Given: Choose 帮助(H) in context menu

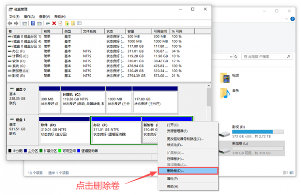Looking at the screenshot, I should 188,187.
